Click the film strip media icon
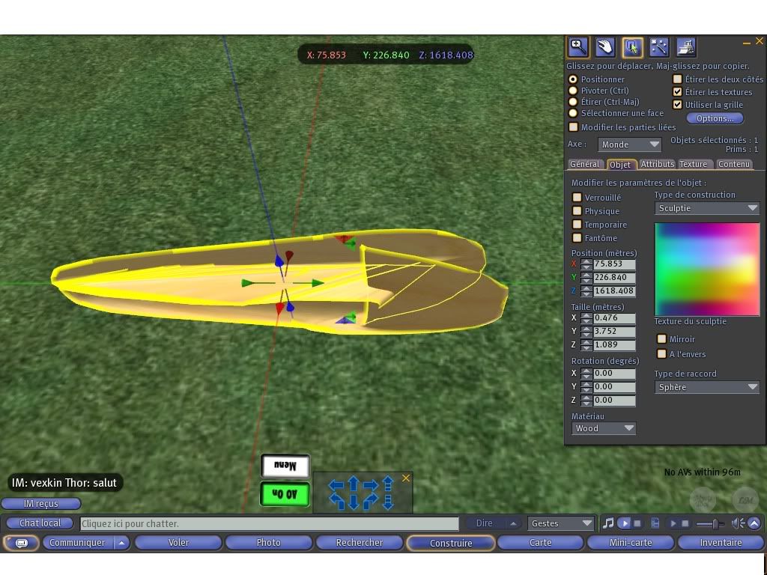767x575 pixels. [x=655, y=523]
